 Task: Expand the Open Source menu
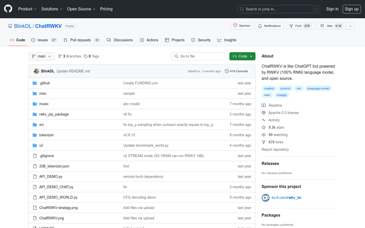tap(81, 9)
